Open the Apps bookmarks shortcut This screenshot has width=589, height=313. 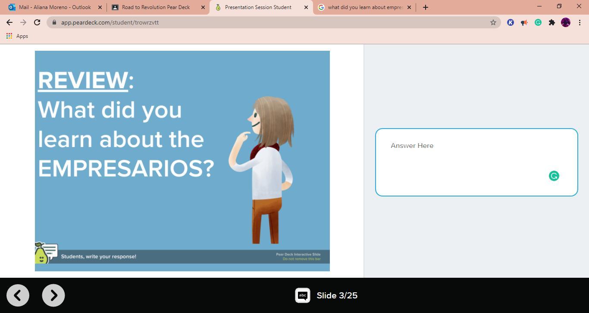tap(17, 36)
